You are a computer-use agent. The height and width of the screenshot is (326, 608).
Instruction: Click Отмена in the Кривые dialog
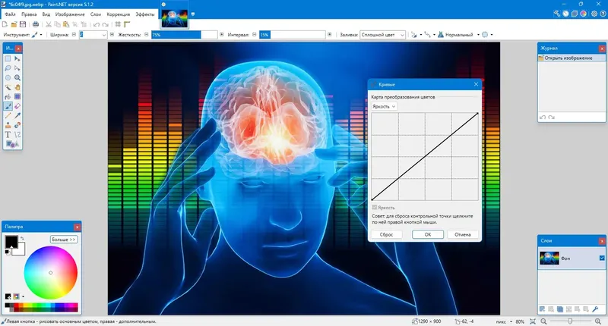click(463, 234)
